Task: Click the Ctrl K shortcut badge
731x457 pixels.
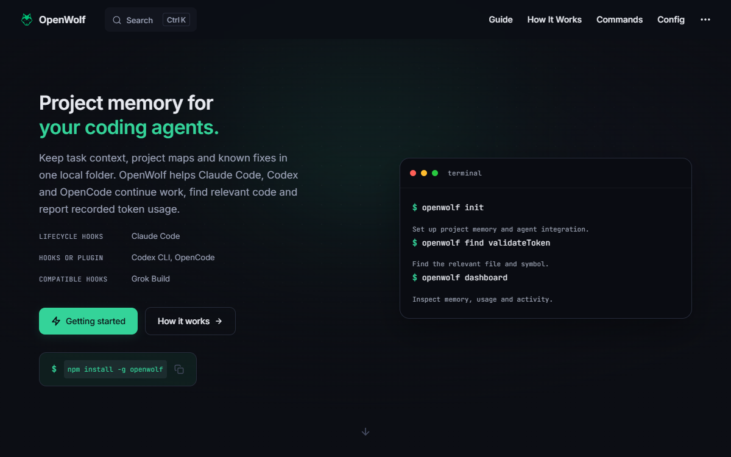Action: point(177,20)
